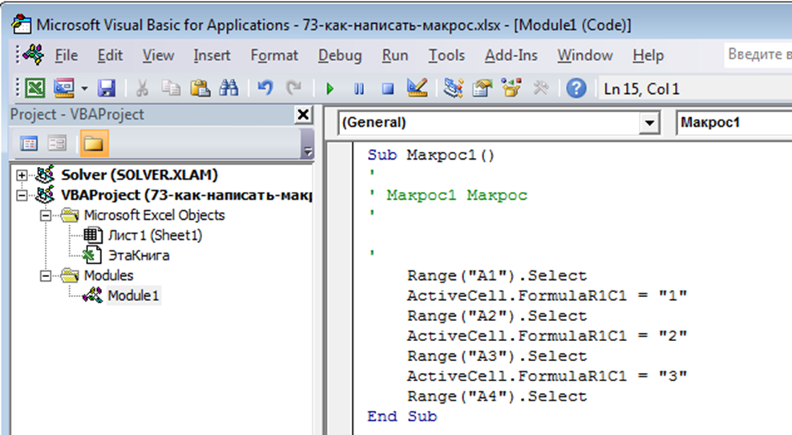Screen dimensions: 792x435
Task: Click the Redo arrow icon
Action: coord(294,88)
